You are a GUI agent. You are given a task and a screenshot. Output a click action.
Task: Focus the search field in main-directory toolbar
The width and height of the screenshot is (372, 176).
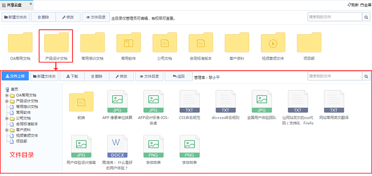pos(335,17)
